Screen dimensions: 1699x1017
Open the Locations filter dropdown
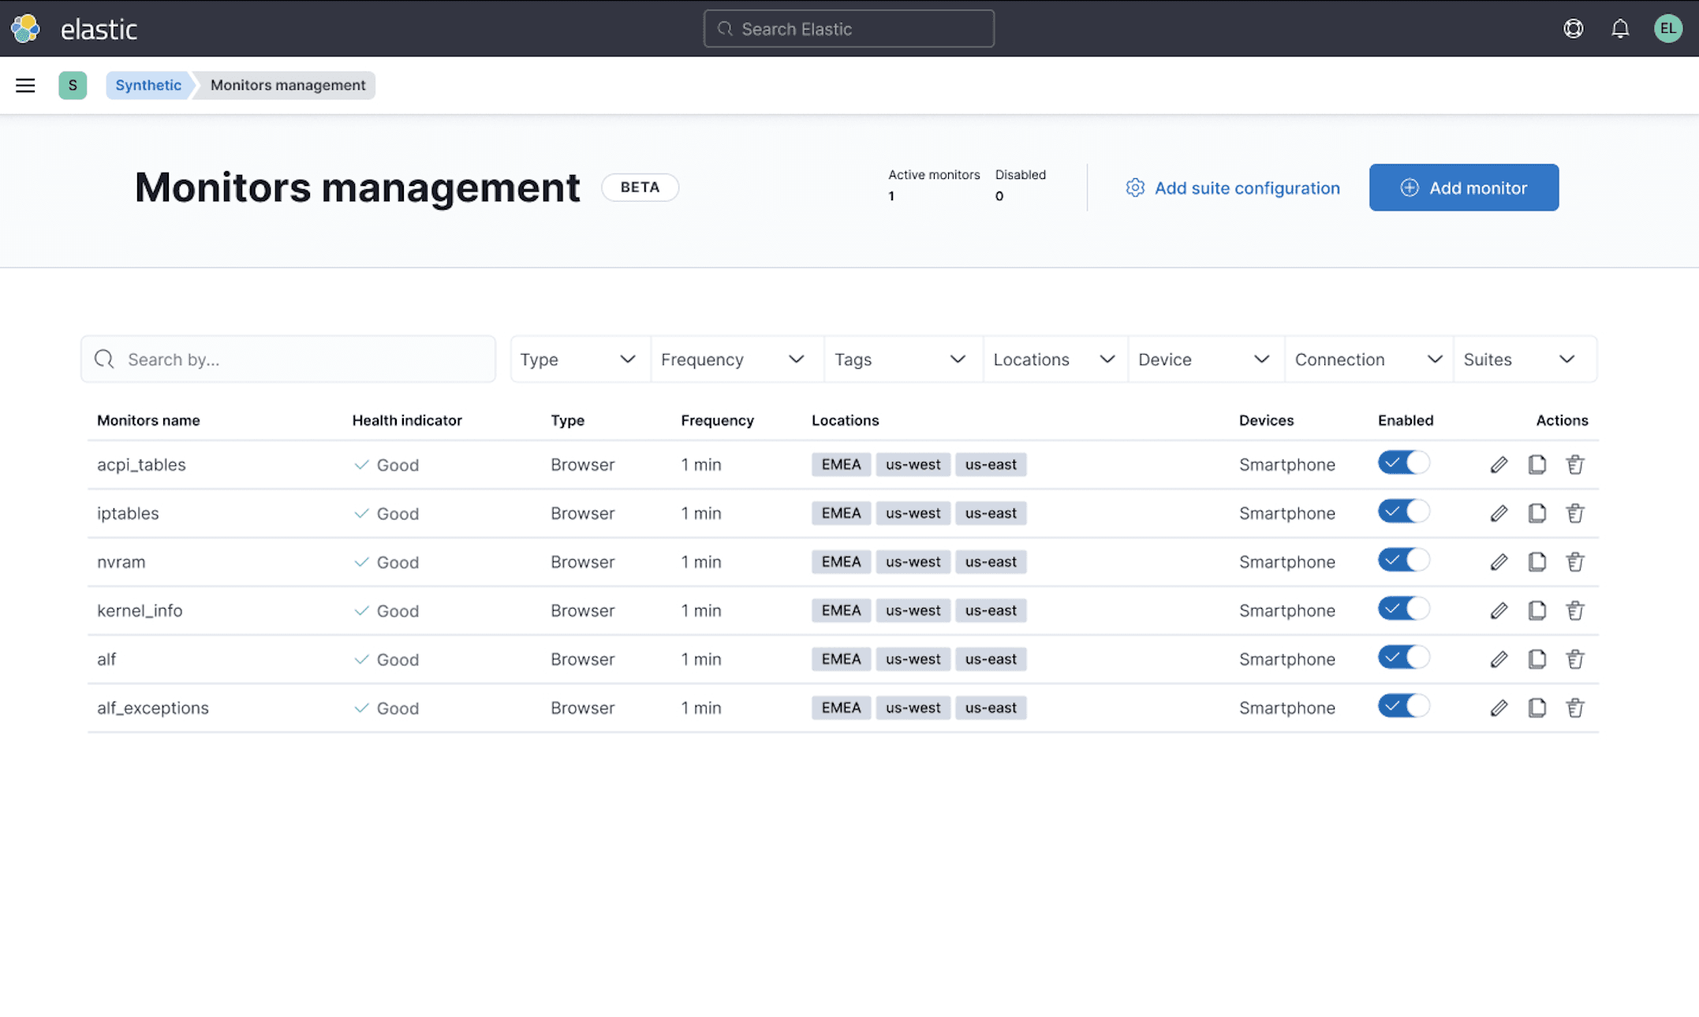(1054, 359)
